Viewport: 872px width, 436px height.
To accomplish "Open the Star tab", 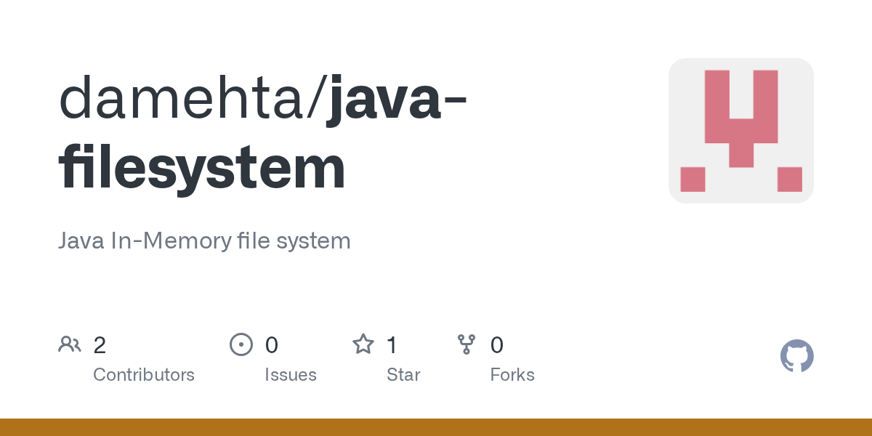I will 403,374.
